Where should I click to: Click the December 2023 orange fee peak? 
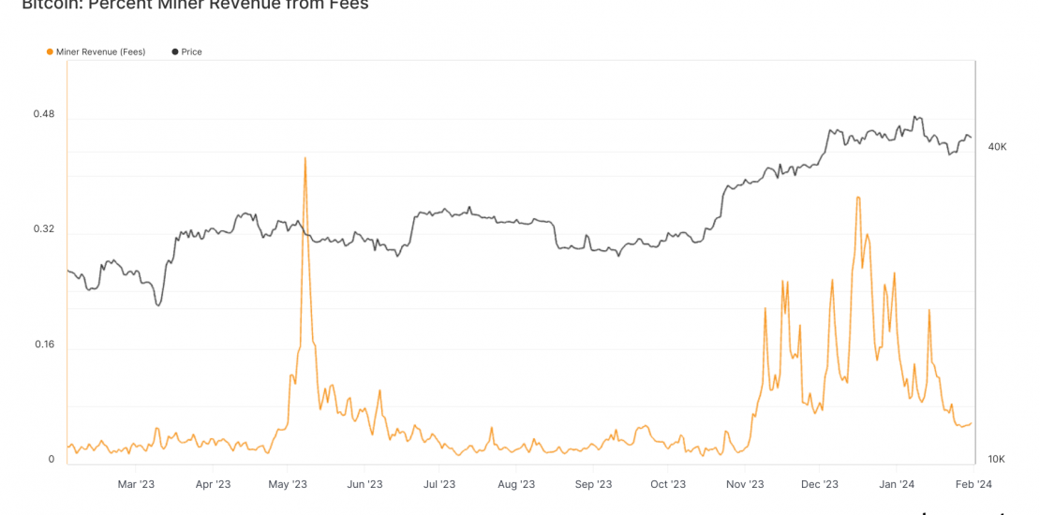(x=858, y=198)
